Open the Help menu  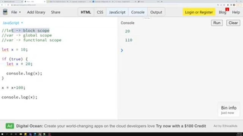coord(236,12)
